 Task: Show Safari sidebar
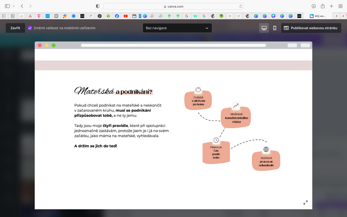[x=7, y=6]
